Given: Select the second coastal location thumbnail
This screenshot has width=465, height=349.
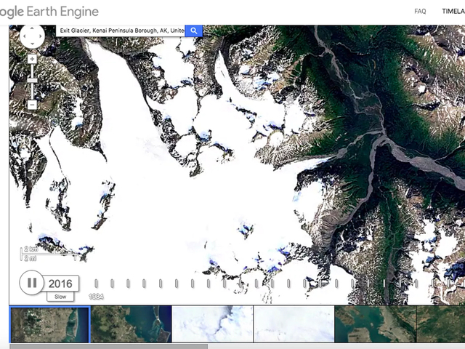Looking at the screenshot, I should [x=132, y=324].
